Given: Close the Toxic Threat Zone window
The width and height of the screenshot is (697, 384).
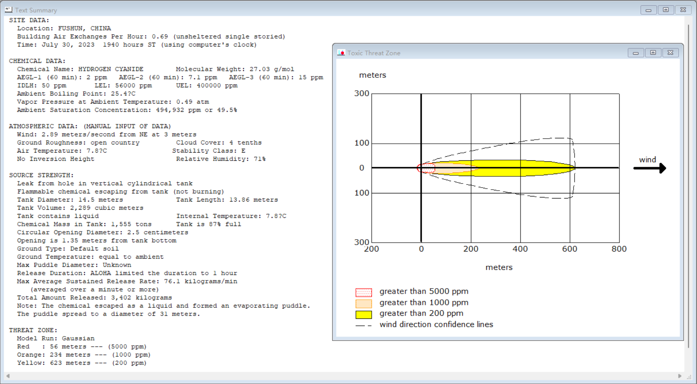Looking at the screenshot, I should 670,53.
